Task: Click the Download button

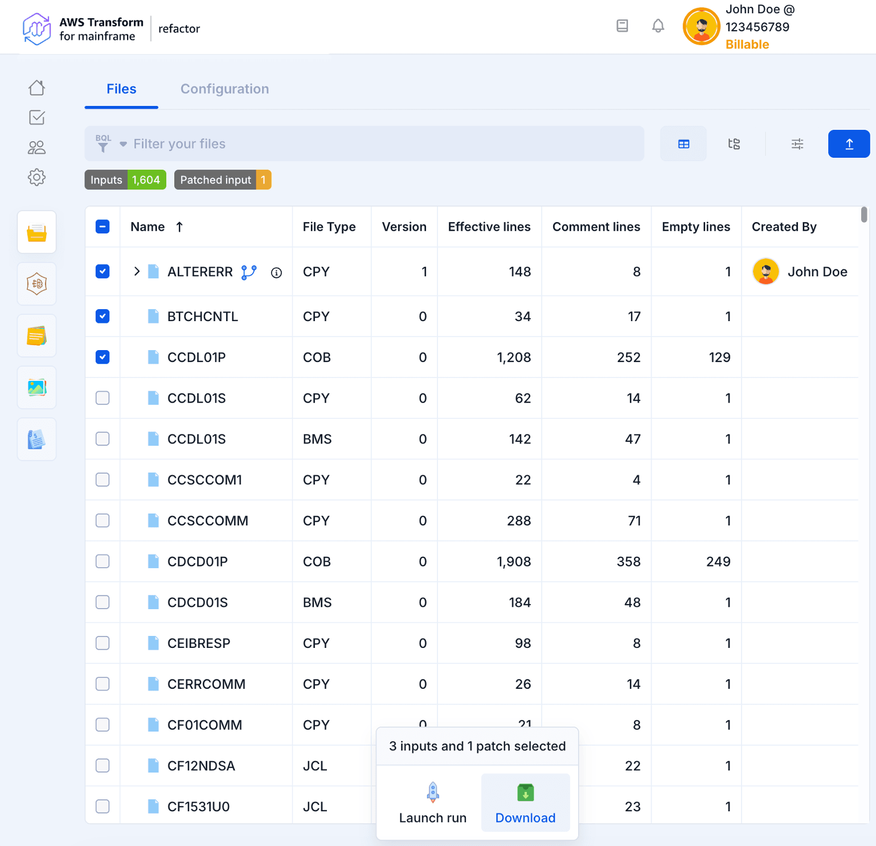Action: (x=525, y=803)
